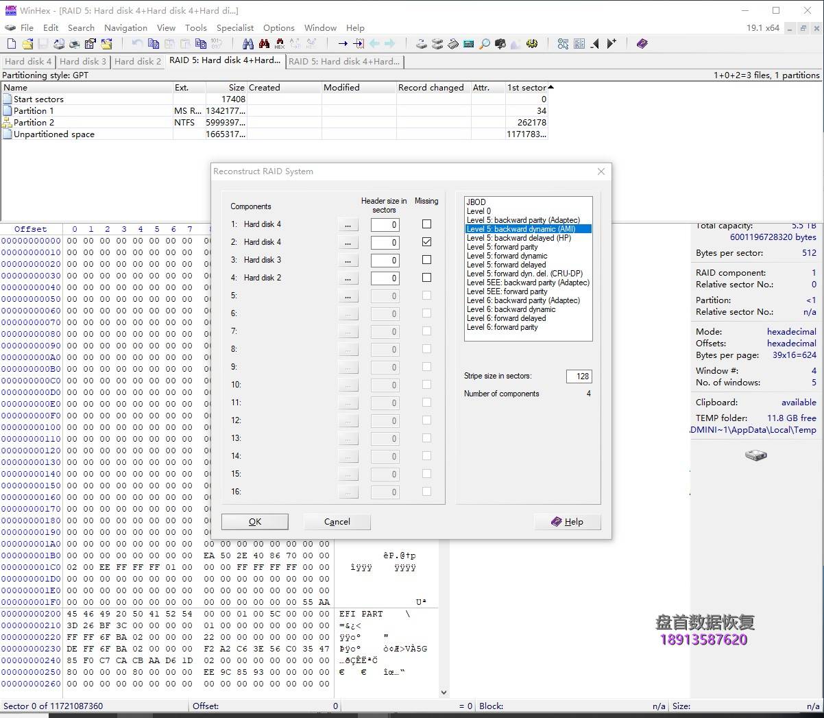
Task: Select JBOD in RAID level list
Action: tap(476, 202)
